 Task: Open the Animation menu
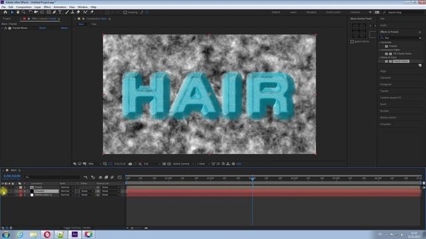click(60, 7)
